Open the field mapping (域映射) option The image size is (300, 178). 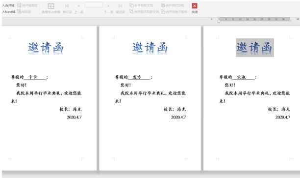click(x=24, y=11)
